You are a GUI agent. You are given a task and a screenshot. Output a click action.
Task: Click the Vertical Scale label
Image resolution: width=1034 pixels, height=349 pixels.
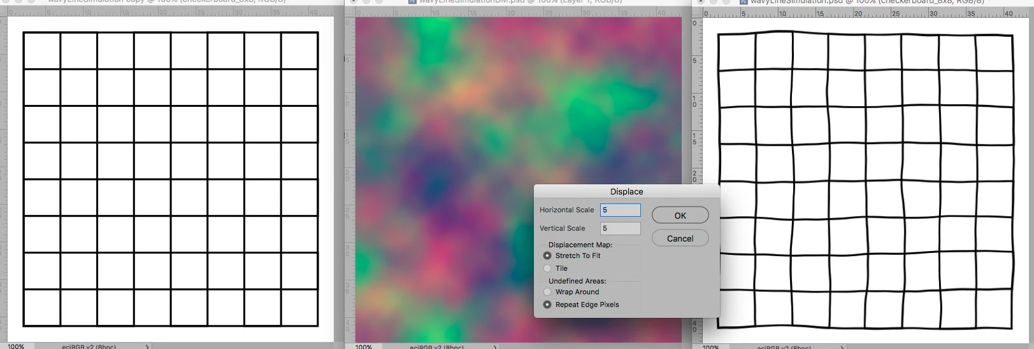pos(562,228)
